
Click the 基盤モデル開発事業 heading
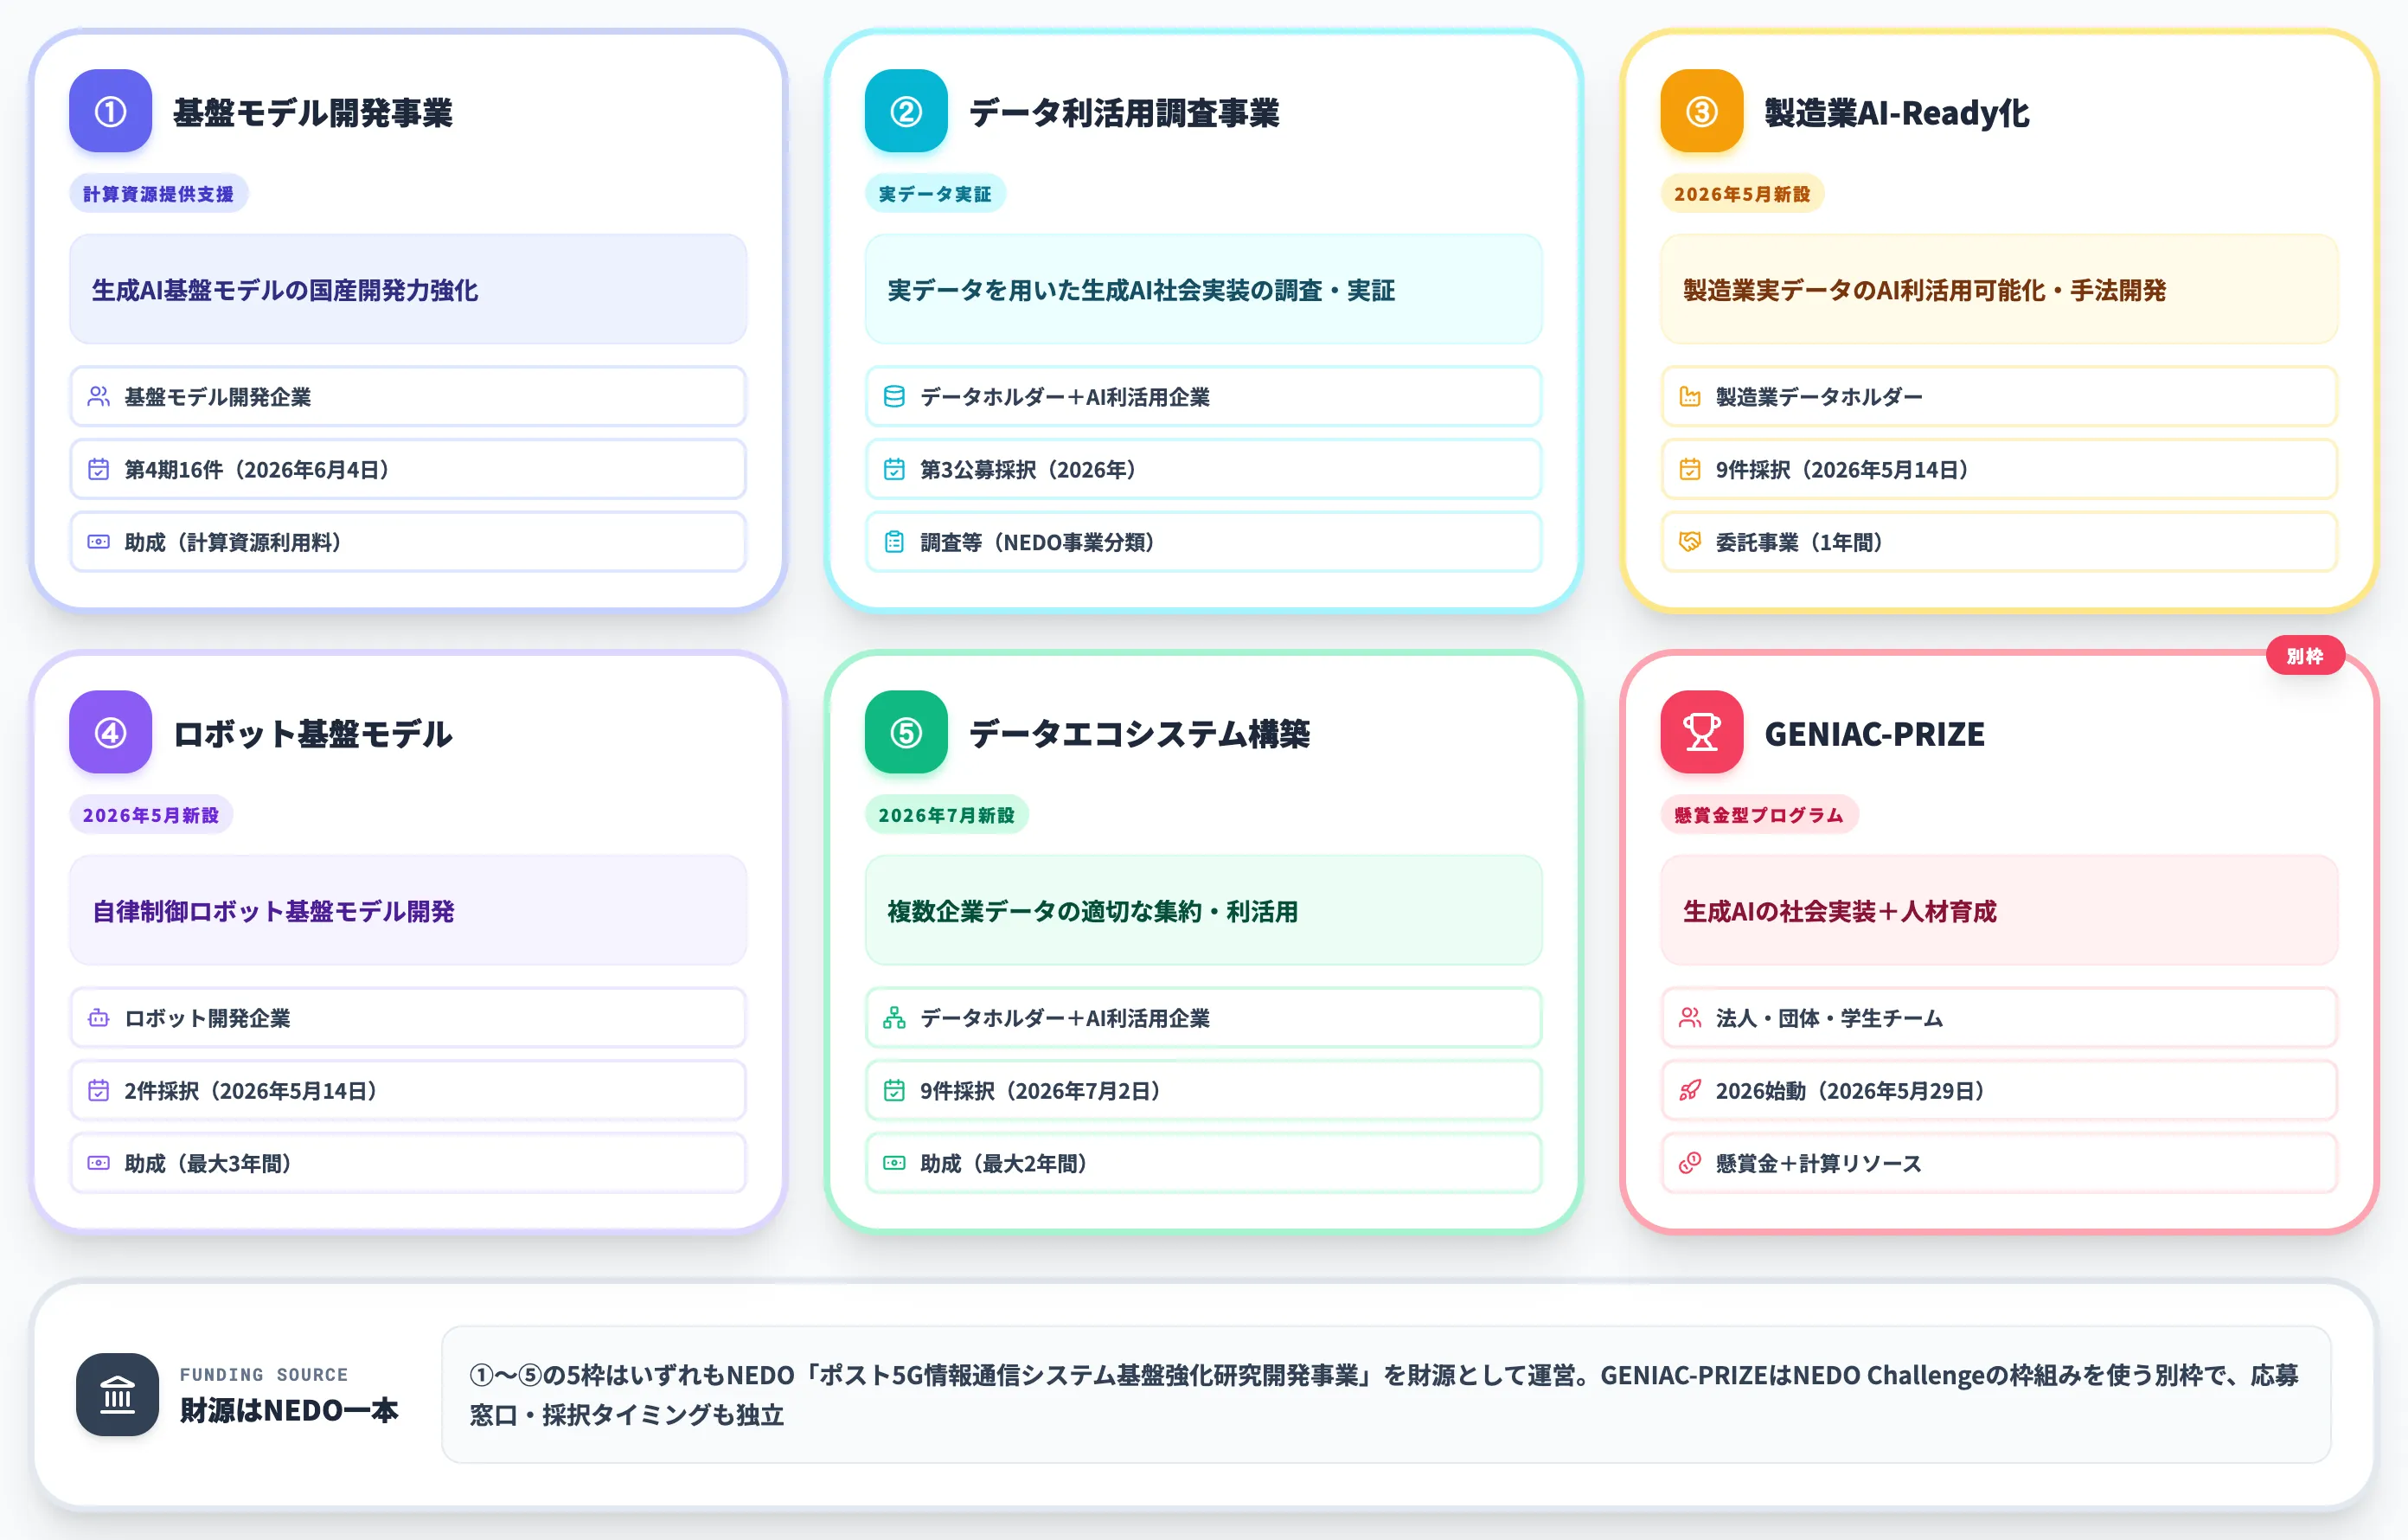[313, 112]
